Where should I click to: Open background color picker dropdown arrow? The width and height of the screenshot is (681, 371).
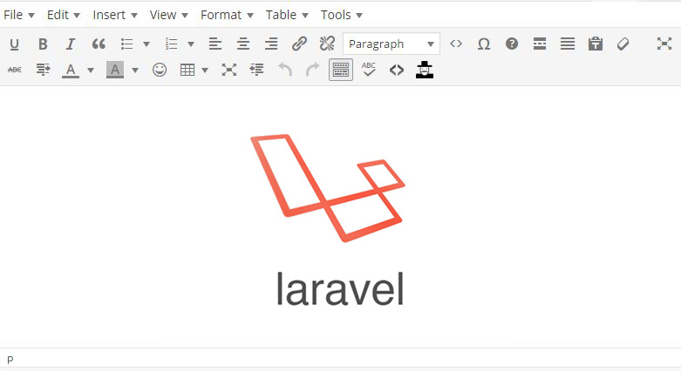point(134,70)
